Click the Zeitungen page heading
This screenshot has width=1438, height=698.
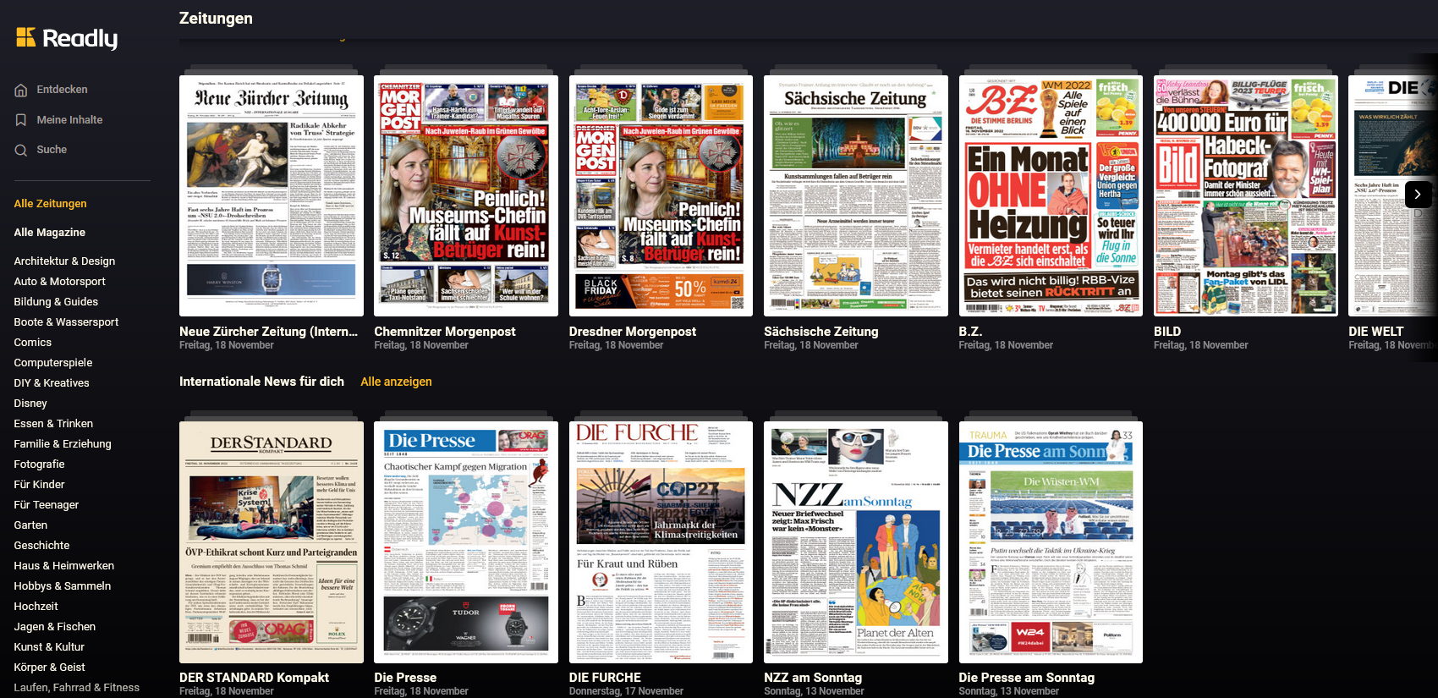pyautogui.click(x=216, y=19)
